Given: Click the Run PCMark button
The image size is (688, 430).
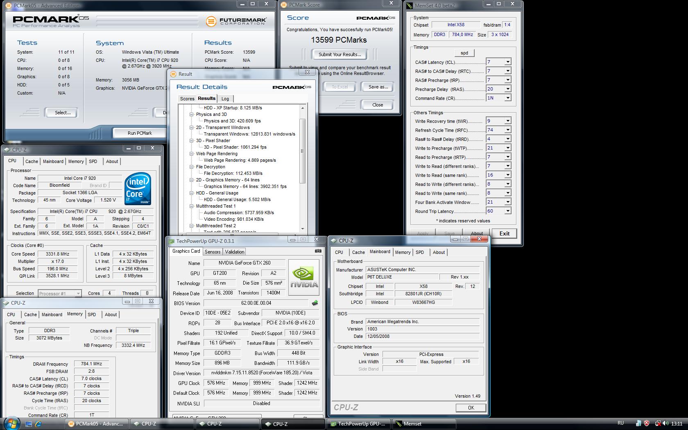Looking at the screenshot, I should 140,133.
